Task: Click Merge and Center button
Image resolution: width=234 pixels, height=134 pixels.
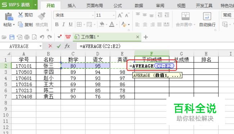Action: (185, 20)
